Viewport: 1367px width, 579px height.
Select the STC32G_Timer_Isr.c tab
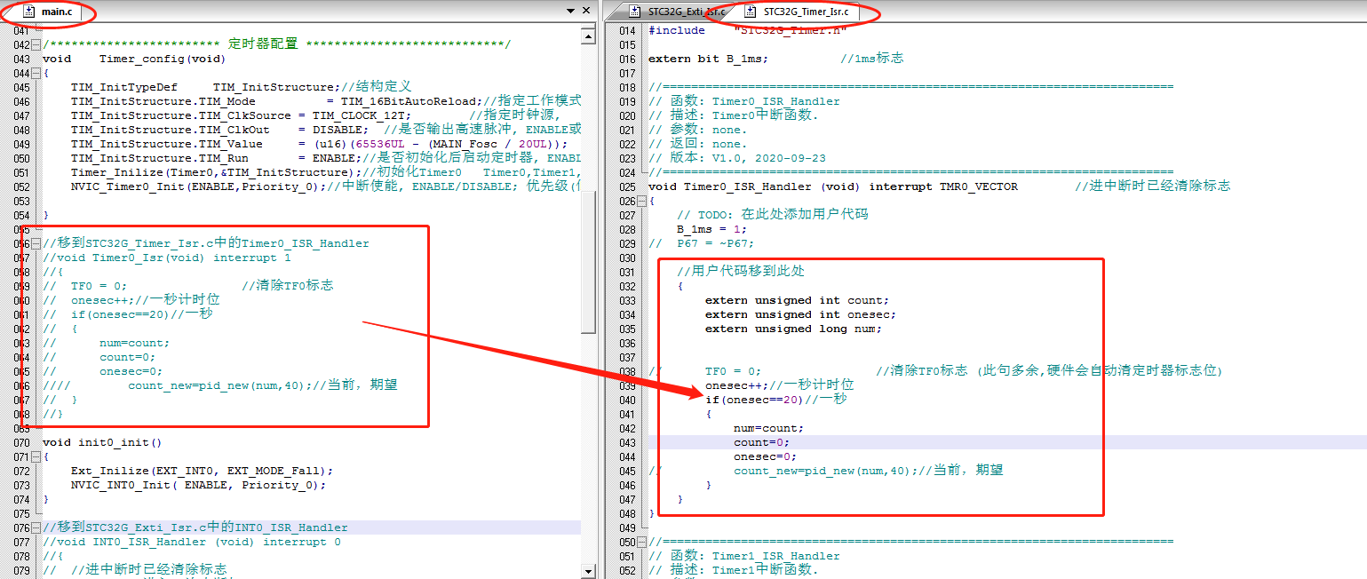805,12
